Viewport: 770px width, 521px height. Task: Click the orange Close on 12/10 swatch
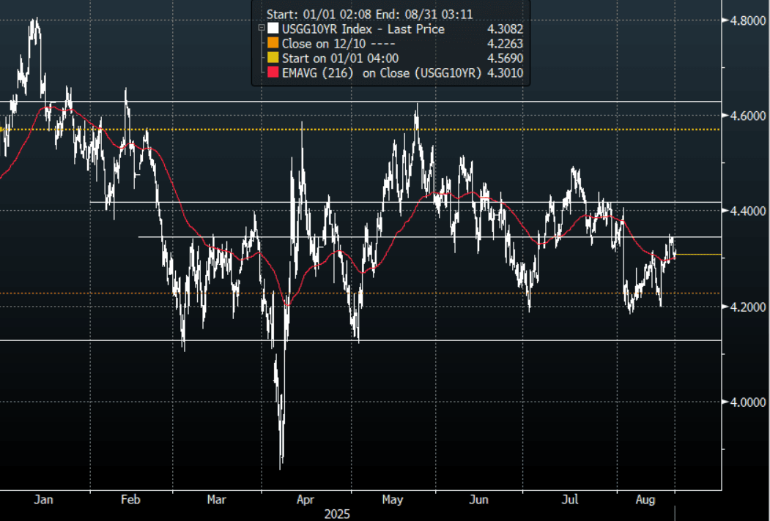coord(273,43)
